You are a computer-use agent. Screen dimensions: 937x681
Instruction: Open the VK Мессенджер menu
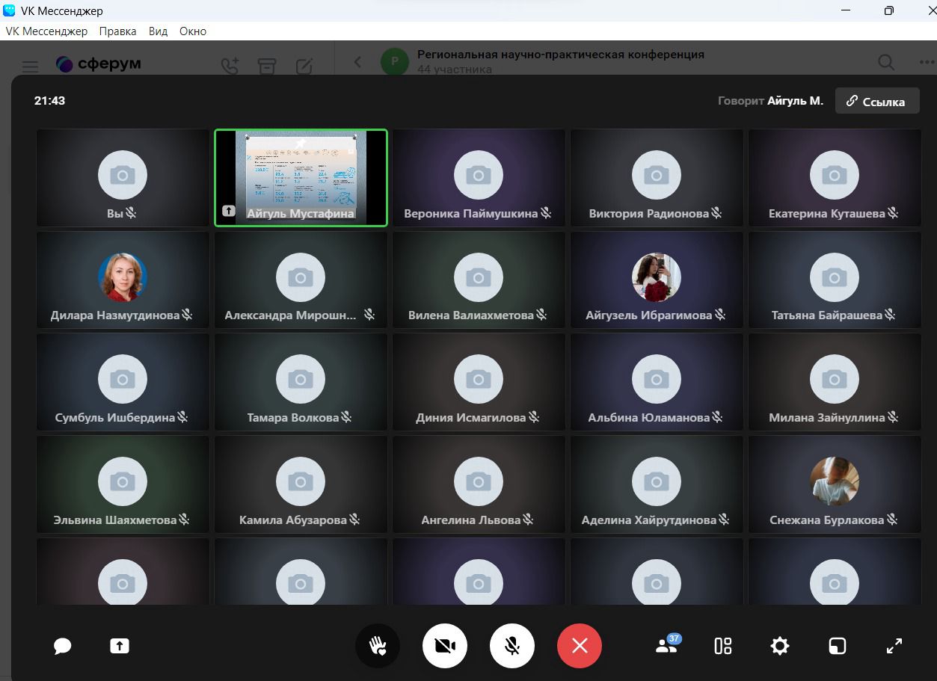46,31
